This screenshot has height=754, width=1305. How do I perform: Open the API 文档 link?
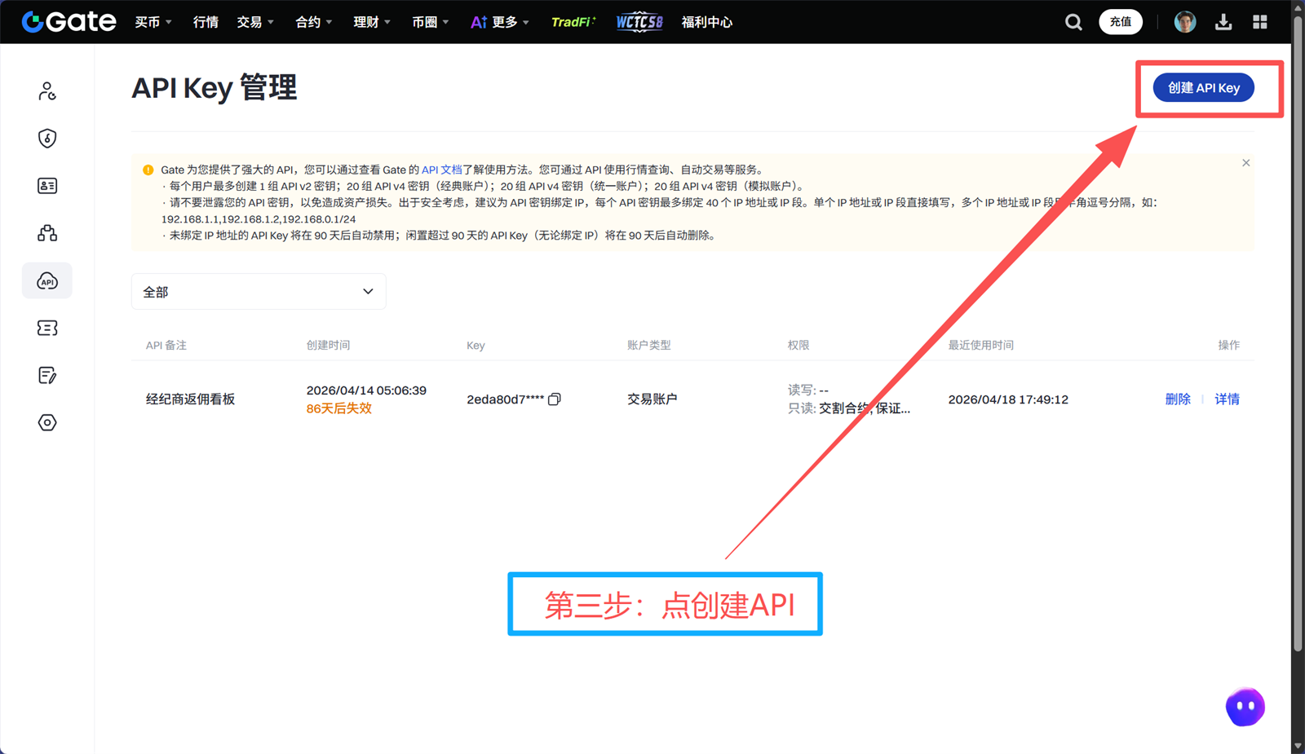click(x=441, y=170)
